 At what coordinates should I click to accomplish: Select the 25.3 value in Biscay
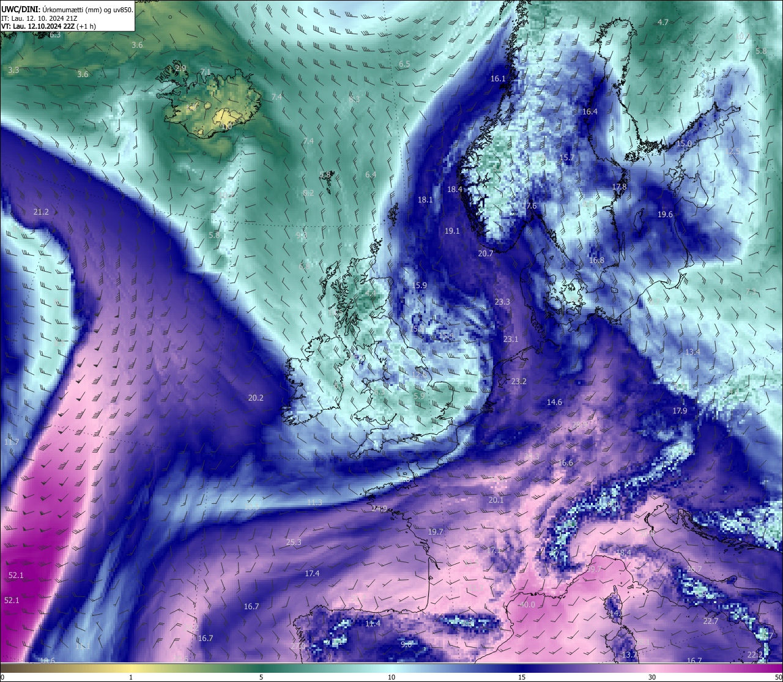tap(294, 542)
